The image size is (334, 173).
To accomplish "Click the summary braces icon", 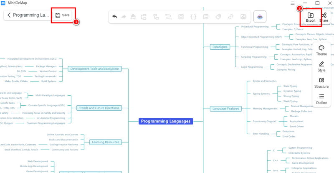I will tap(193, 17).
